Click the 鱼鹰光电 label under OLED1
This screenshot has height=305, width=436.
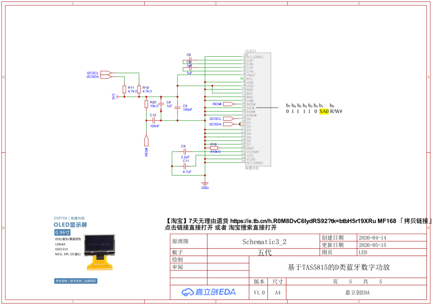point(252,168)
